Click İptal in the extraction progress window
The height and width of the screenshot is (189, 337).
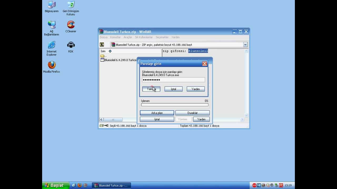coord(157,119)
